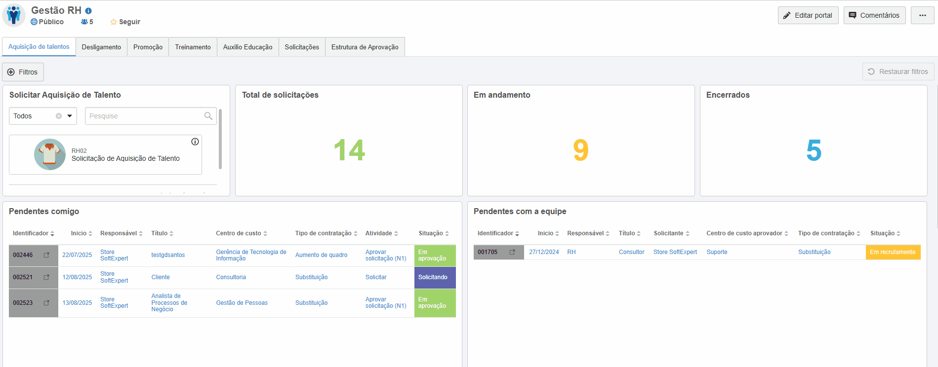Screen dimensions: 938x367
Task: Sort by Situação in Pendentes com a equipe
Action: (885, 233)
